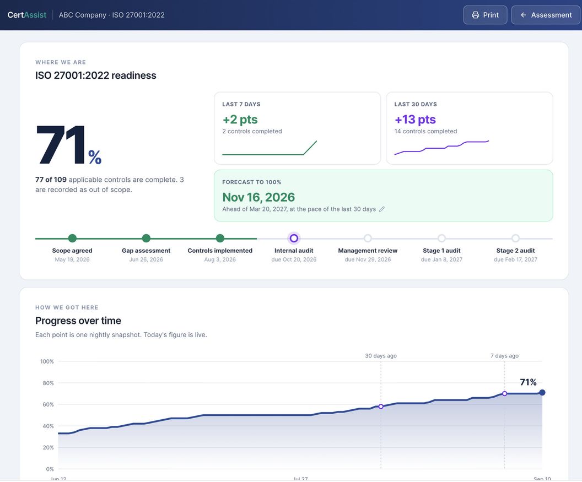Click the Jun 26, 2026 date

(x=146, y=260)
